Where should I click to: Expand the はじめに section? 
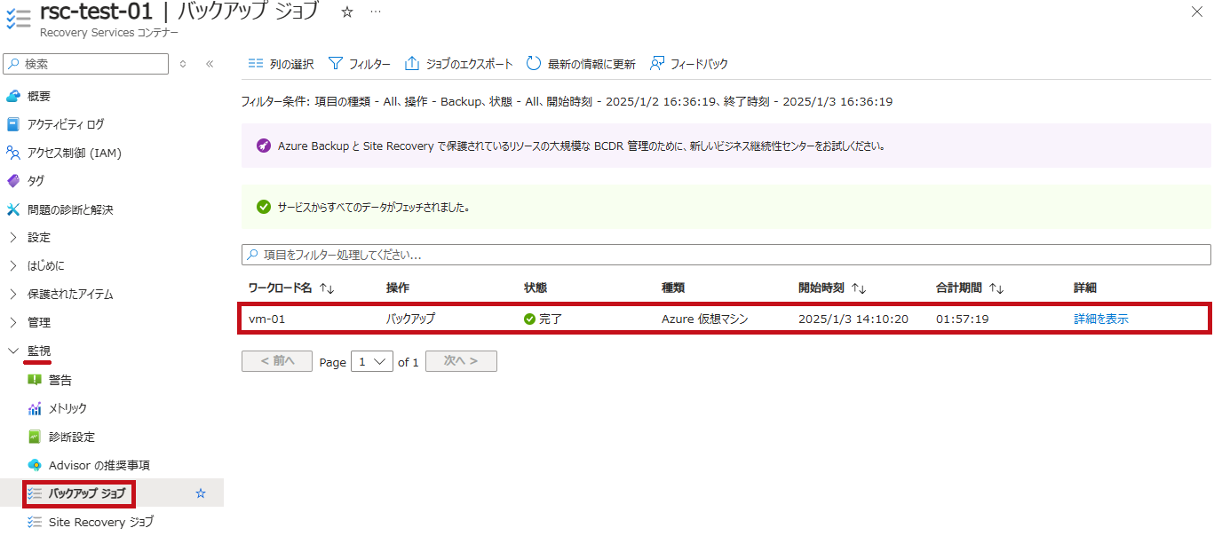point(45,265)
